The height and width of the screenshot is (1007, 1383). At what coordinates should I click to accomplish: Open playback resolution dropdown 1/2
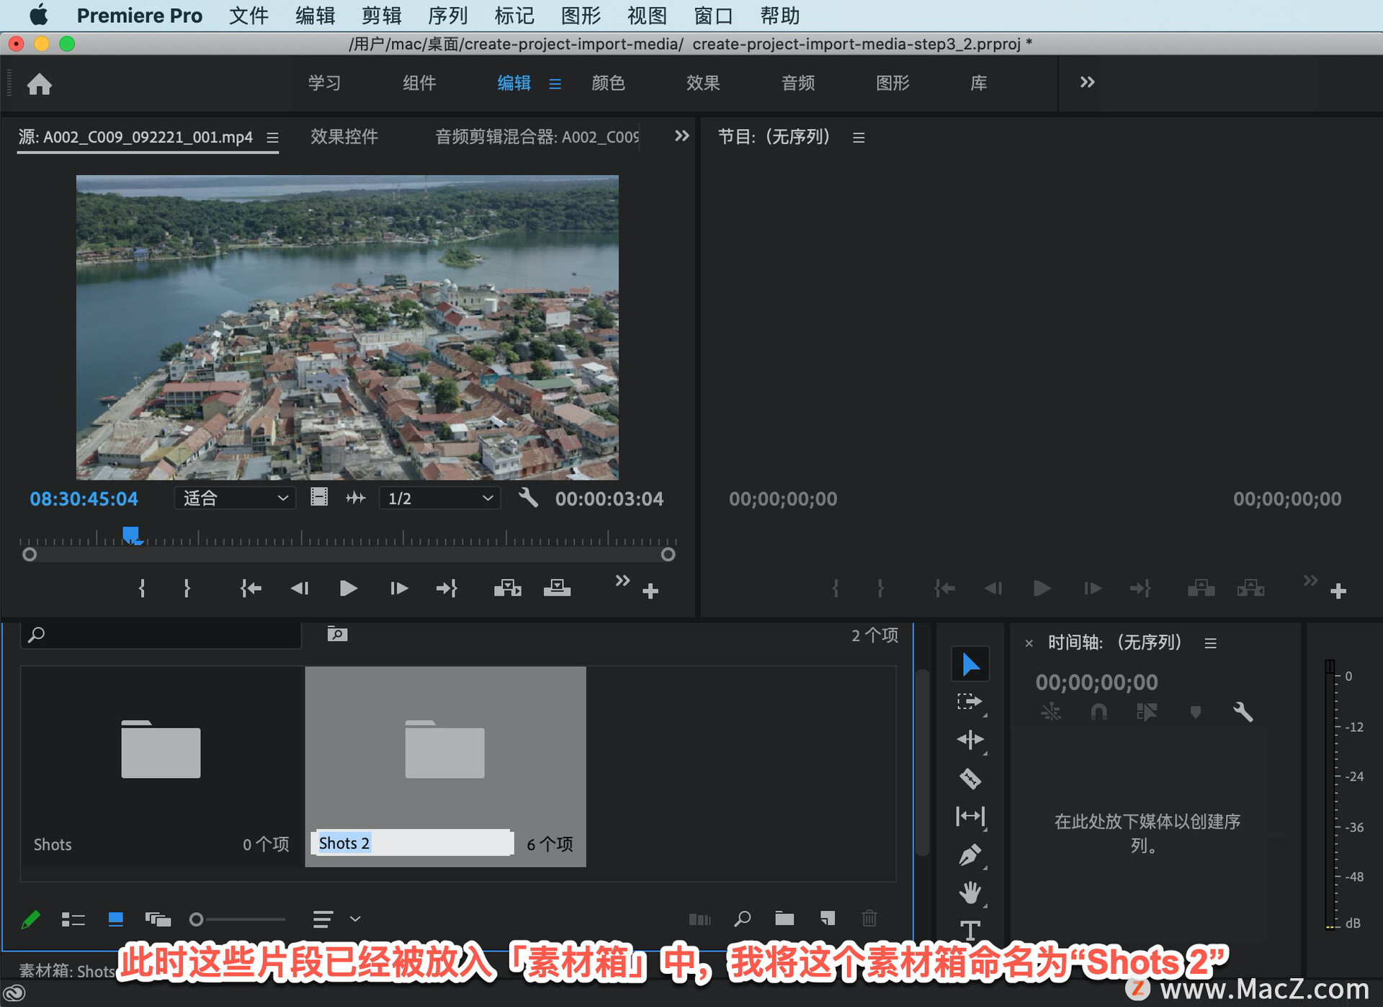[x=439, y=498]
